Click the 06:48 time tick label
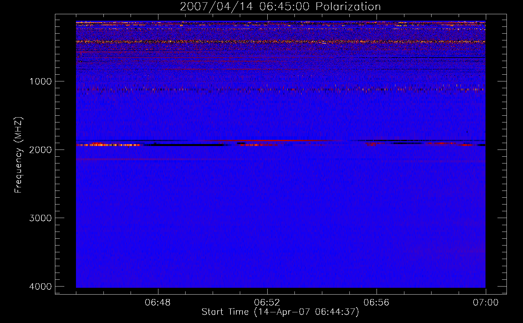 click(158, 303)
